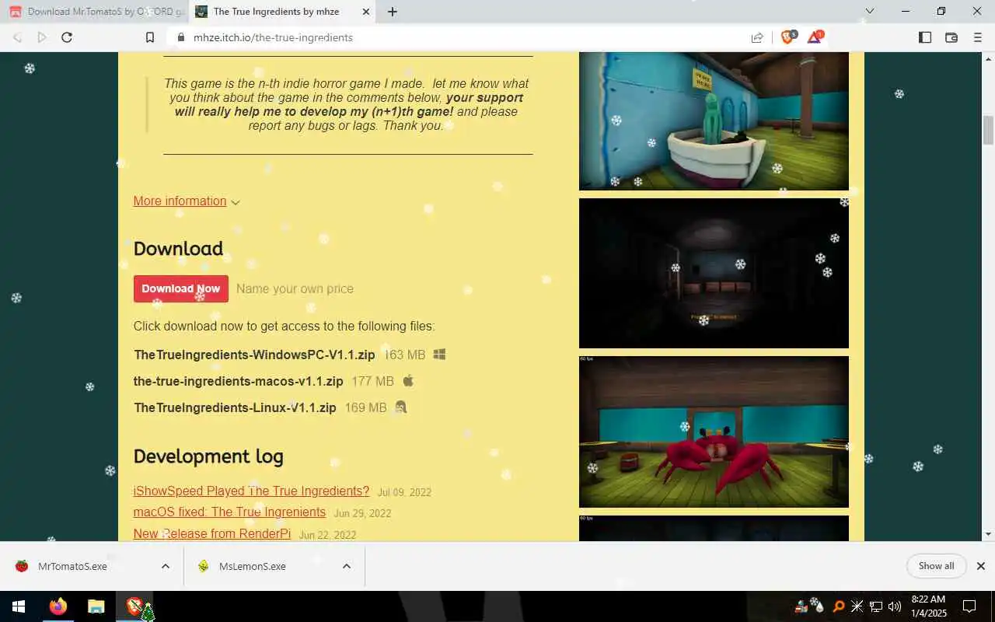Click the orange magnifier tray icon

(x=839, y=606)
